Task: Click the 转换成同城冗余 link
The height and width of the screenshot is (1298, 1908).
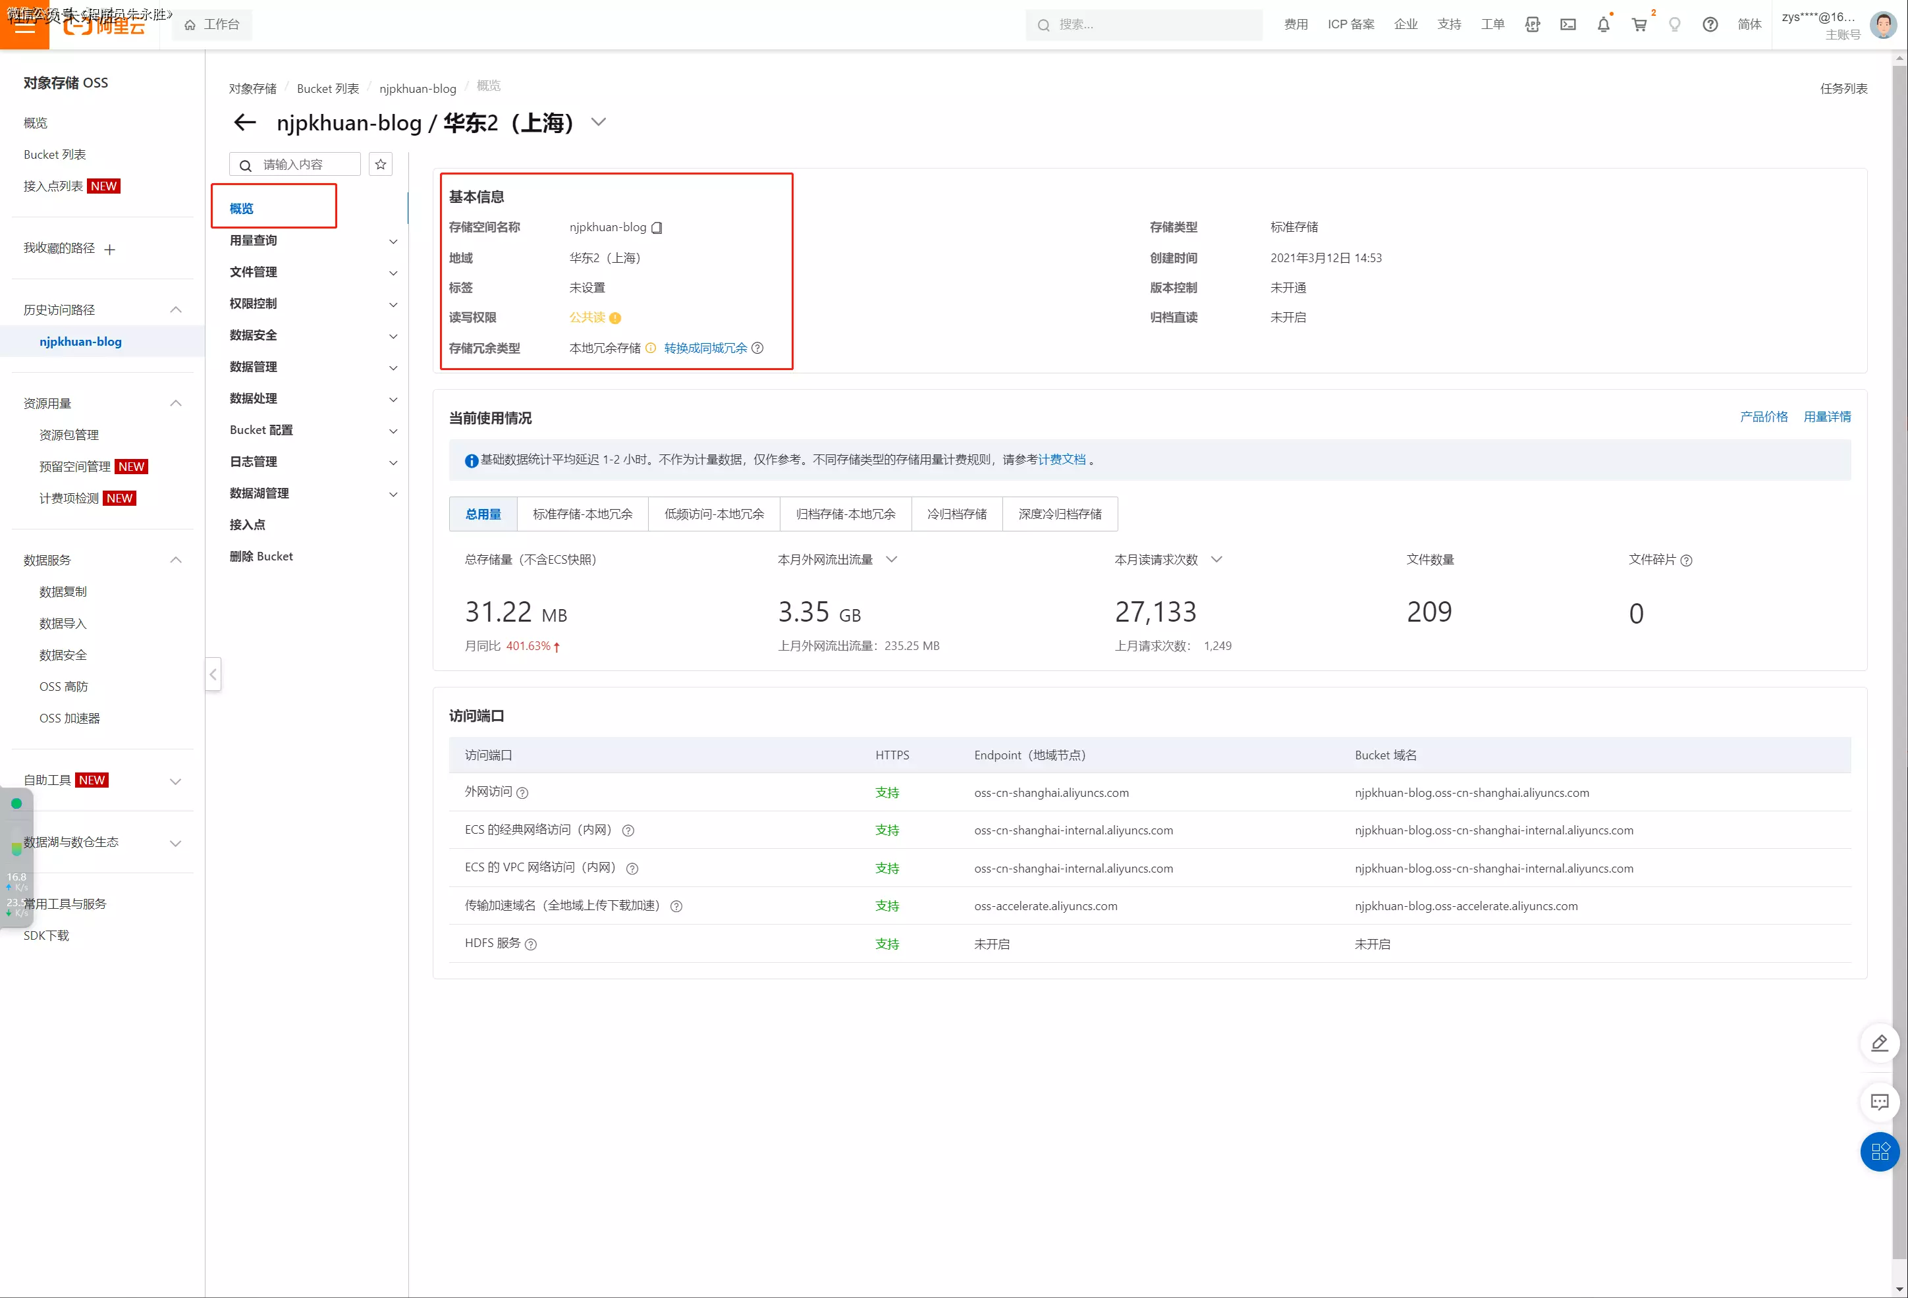Action: [x=705, y=348]
